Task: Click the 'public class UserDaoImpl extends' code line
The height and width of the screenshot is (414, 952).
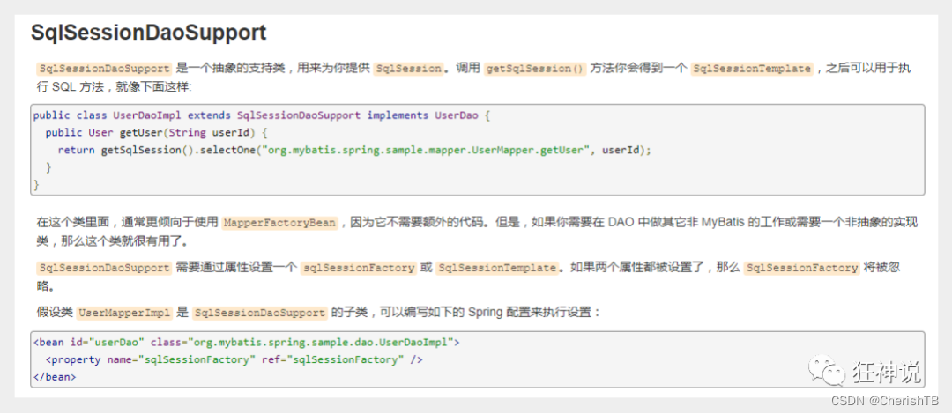Action: click(262, 115)
